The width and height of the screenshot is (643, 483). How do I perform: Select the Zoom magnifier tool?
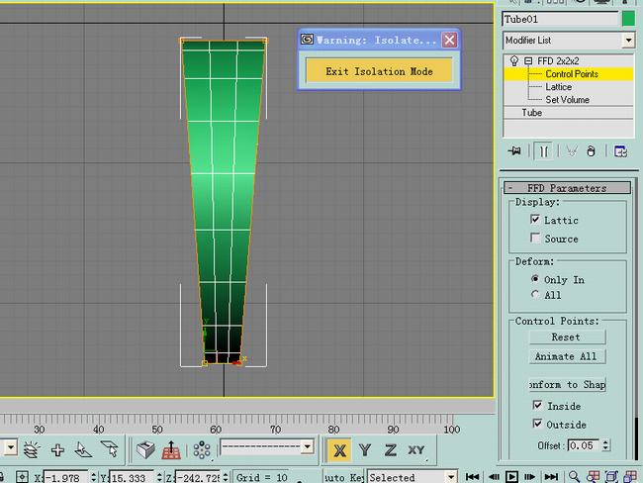coord(574,476)
